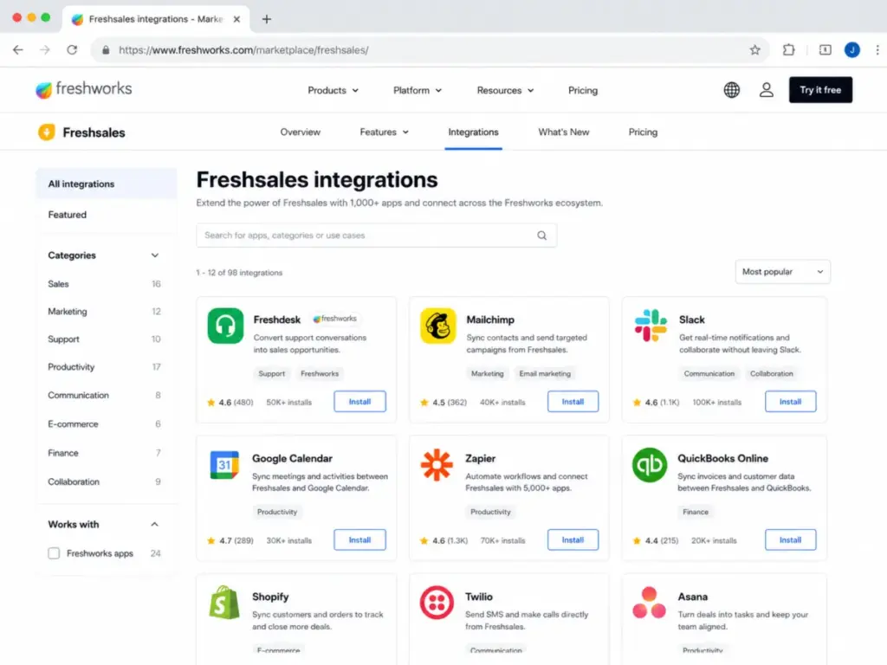Filter by the Marketing category
Viewport: 887px width, 665px height.
tap(104, 312)
